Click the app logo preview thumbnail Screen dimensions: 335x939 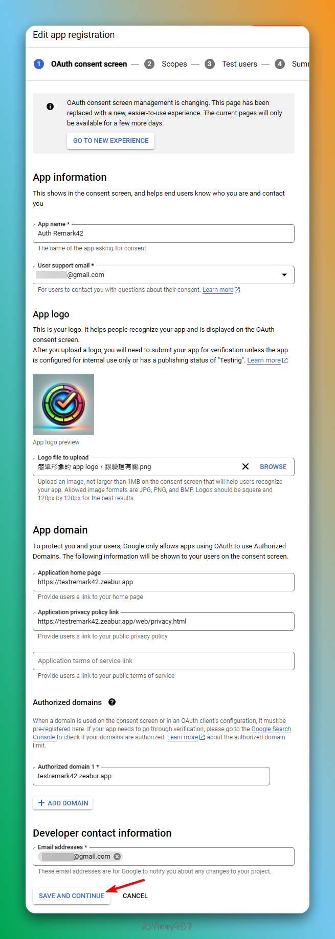[63, 404]
